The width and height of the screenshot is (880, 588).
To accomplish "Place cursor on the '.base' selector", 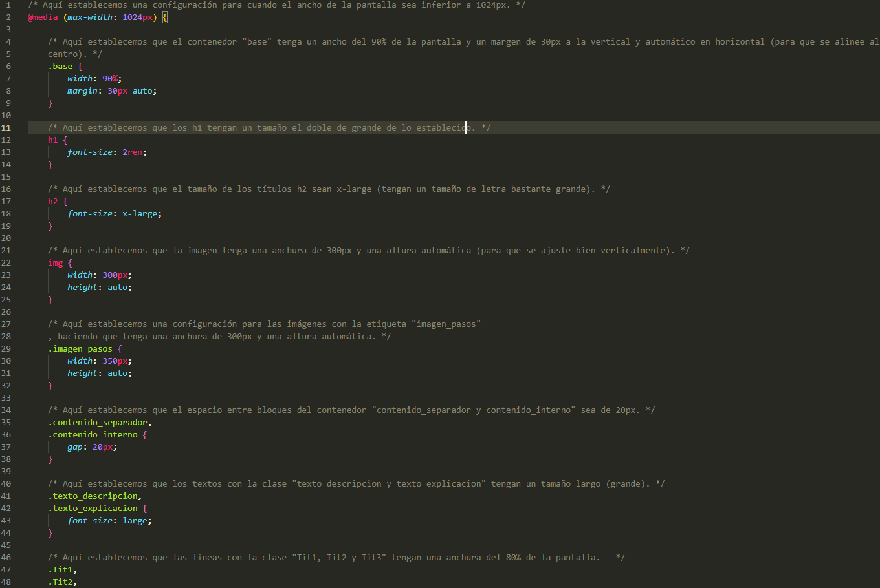I will tap(60, 67).
